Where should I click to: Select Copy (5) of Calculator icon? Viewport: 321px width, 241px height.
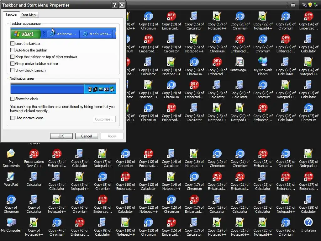click(80, 158)
